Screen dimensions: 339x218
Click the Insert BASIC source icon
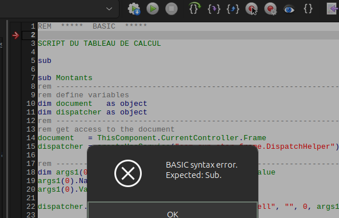(333, 9)
